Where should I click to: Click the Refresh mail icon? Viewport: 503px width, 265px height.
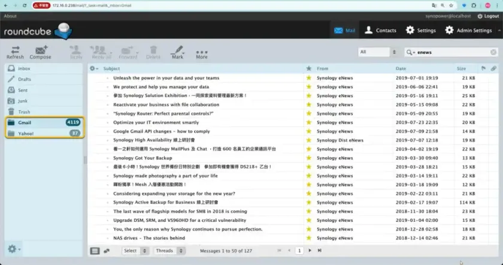click(x=15, y=51)
